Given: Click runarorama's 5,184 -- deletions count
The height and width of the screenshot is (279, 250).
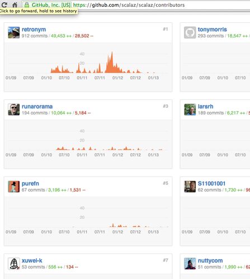Looking at the screenshot, I should coord(83,113).
